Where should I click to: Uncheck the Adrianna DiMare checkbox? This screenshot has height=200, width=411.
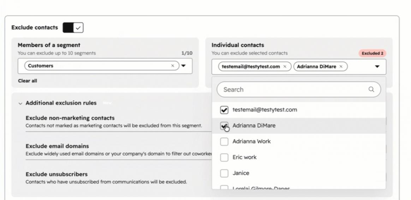[224, 126]
